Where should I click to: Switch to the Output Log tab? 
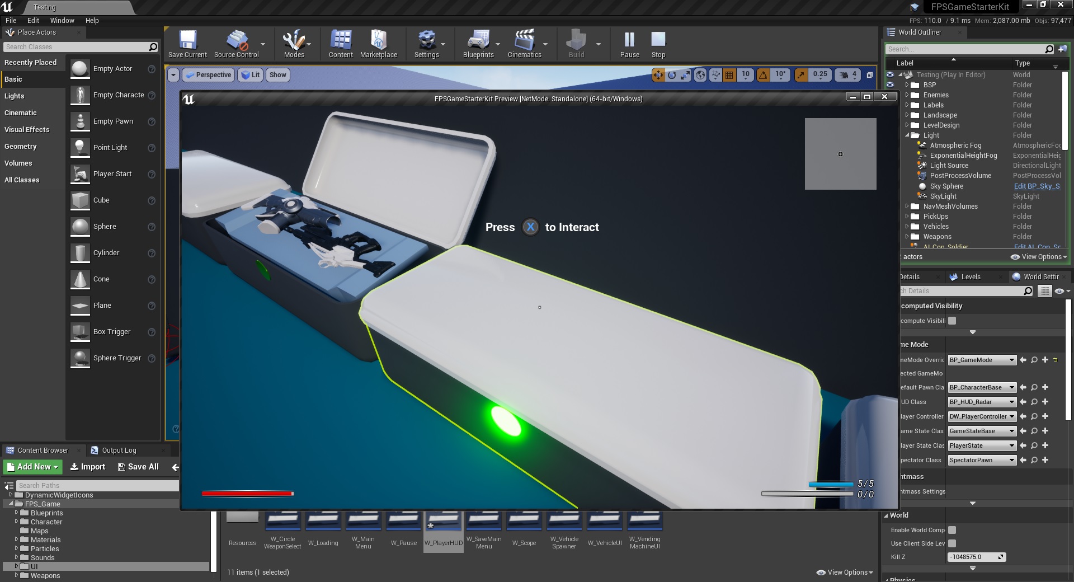119,450
